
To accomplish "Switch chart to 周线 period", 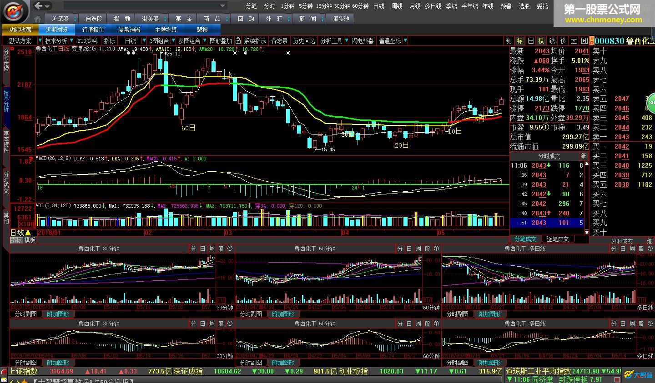I will [x=397, y=6].
